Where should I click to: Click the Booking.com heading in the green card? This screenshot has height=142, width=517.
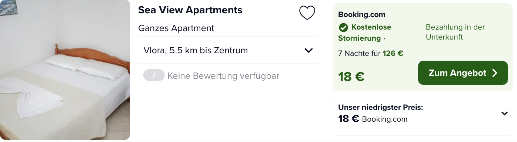coord(362,15)
